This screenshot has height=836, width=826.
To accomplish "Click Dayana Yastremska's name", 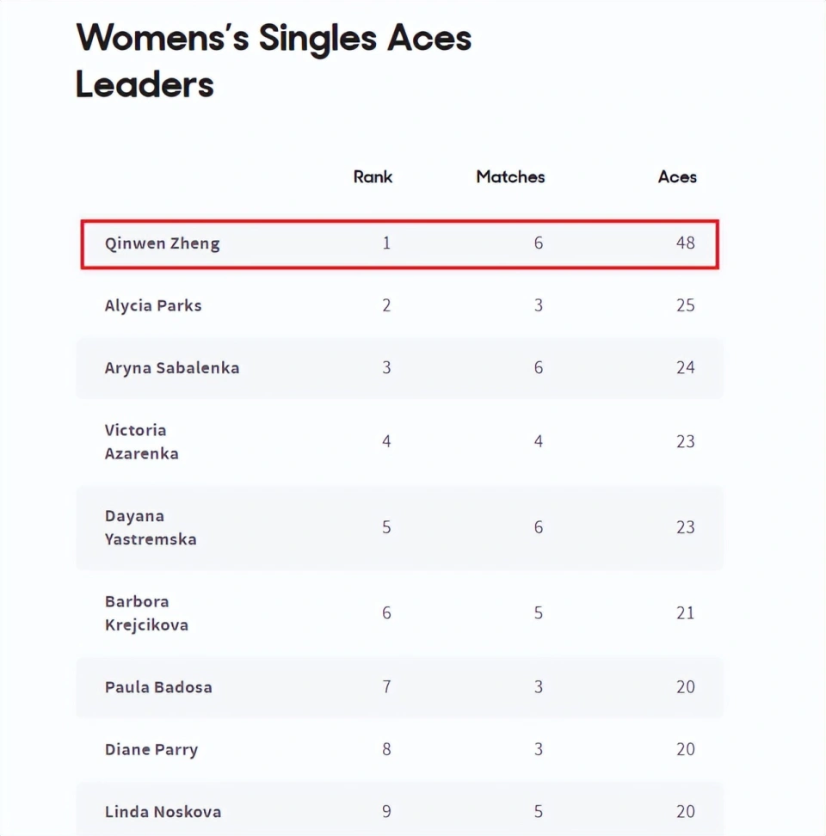I will 151,527.
